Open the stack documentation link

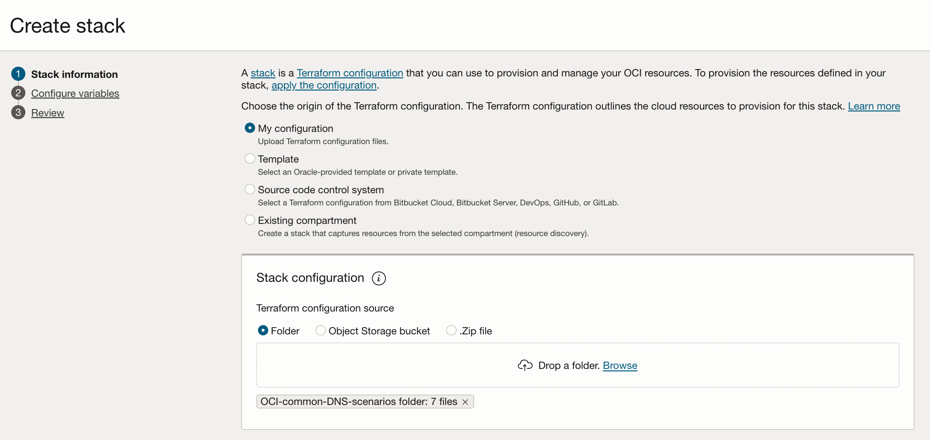263,73
